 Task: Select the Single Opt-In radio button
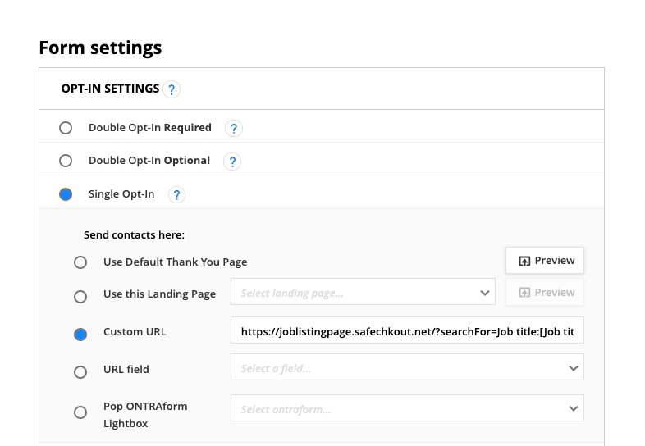66,194
